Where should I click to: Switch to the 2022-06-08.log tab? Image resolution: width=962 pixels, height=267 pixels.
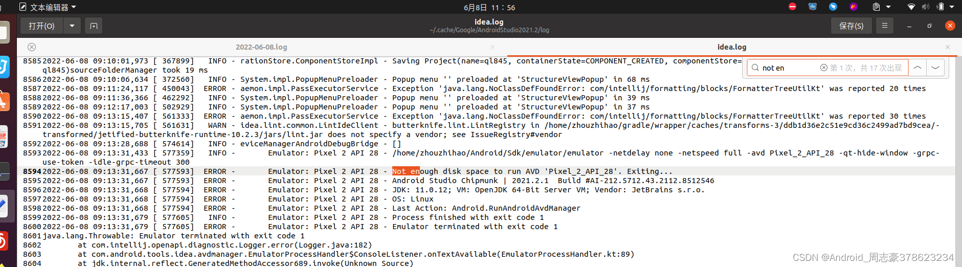pos(261,47)
